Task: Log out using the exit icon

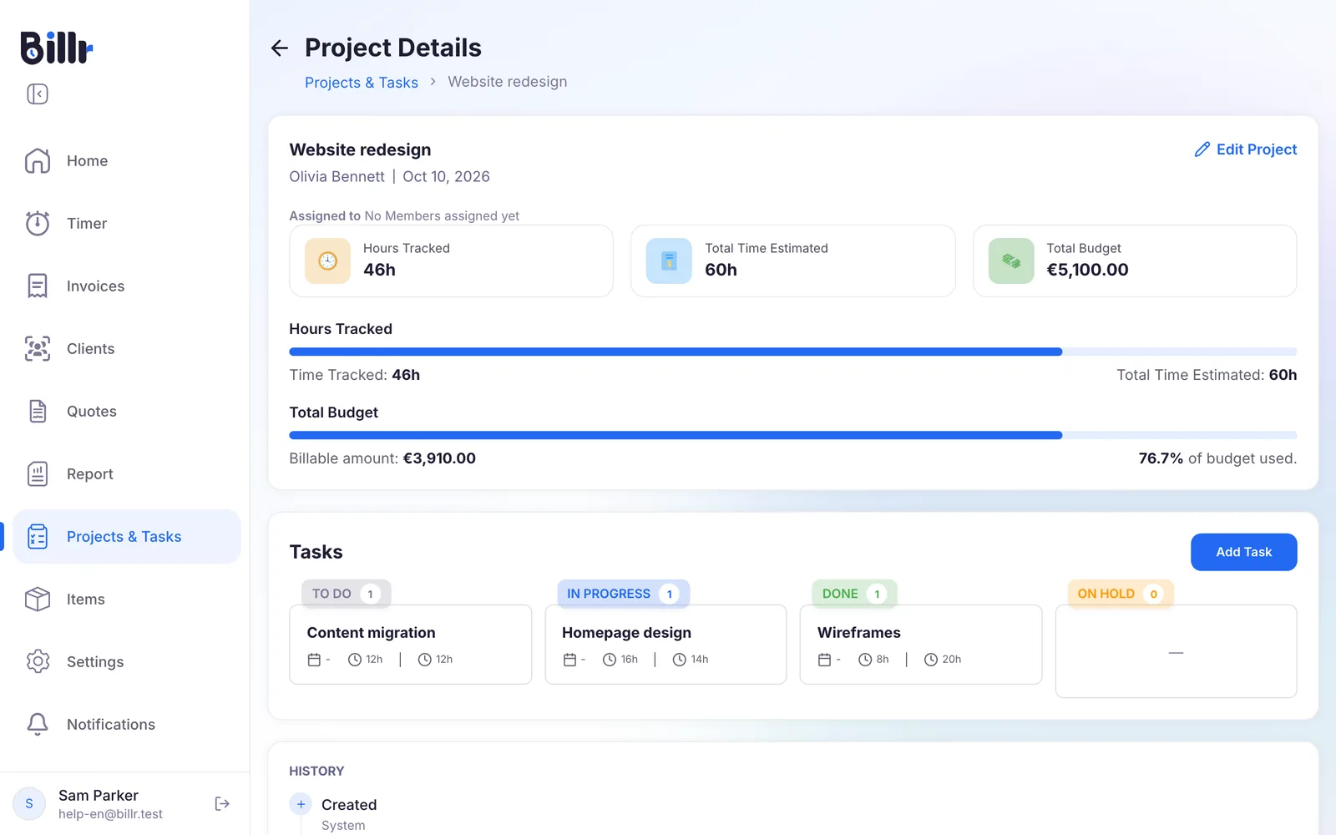Action: point(222,803)
